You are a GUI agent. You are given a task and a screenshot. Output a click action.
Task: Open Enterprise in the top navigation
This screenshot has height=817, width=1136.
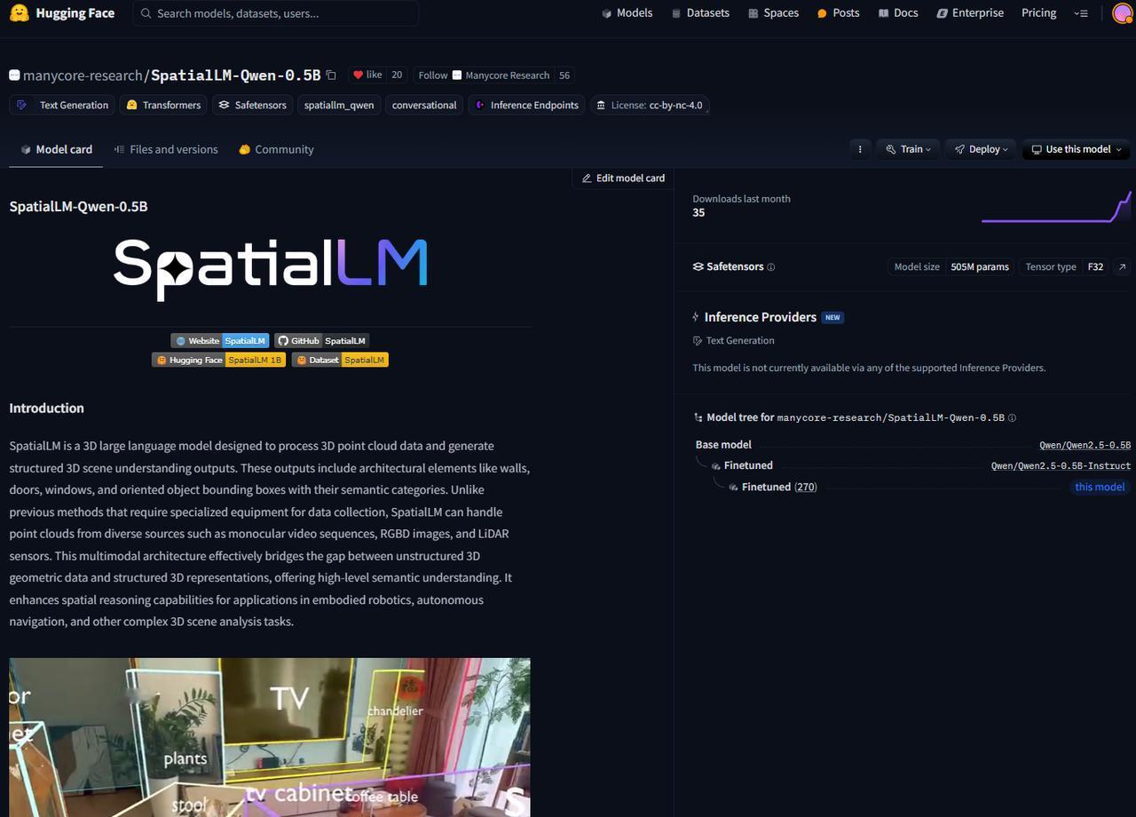tap(970, 13)
